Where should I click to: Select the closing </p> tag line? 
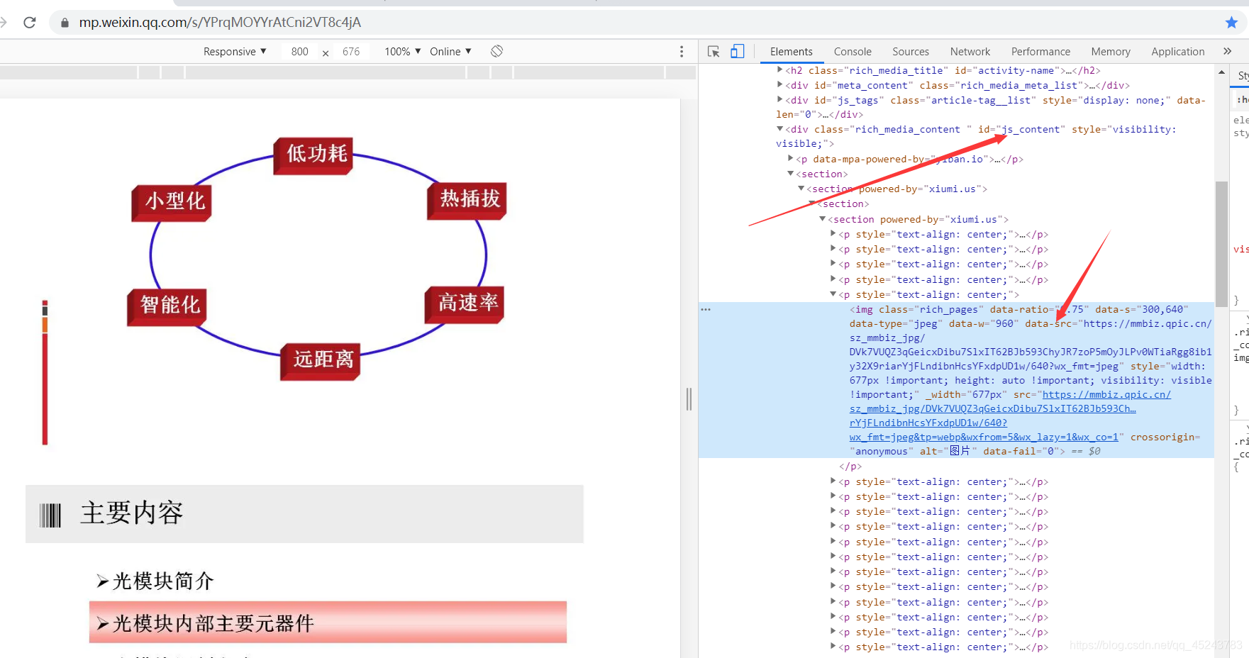[850, 467]
